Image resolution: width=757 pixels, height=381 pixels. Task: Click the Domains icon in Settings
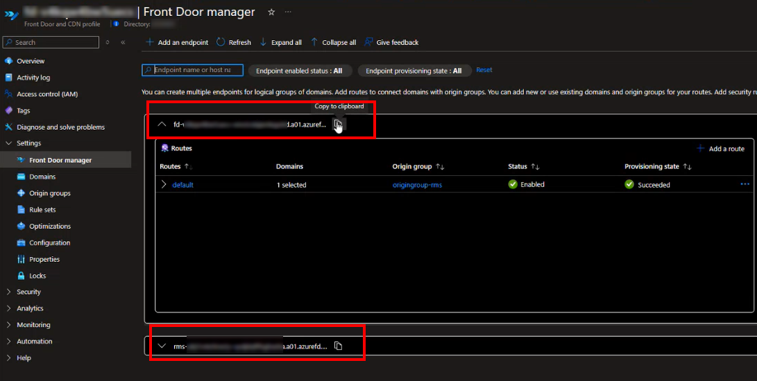tap(21, 177)
